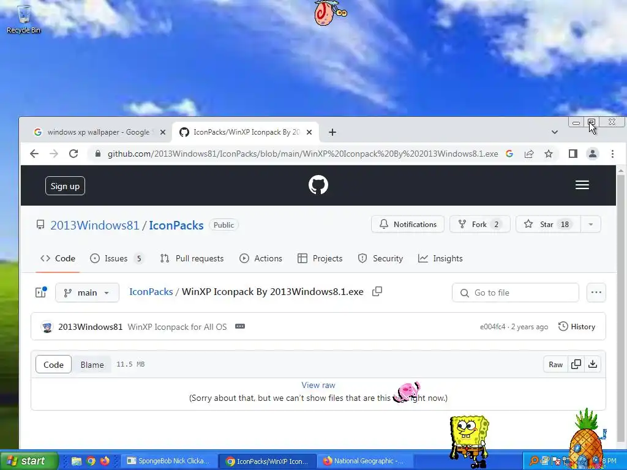The width and height of the screenshot is (627, 470).
Task: Open the Actions tab
Action: pos(261,259)
